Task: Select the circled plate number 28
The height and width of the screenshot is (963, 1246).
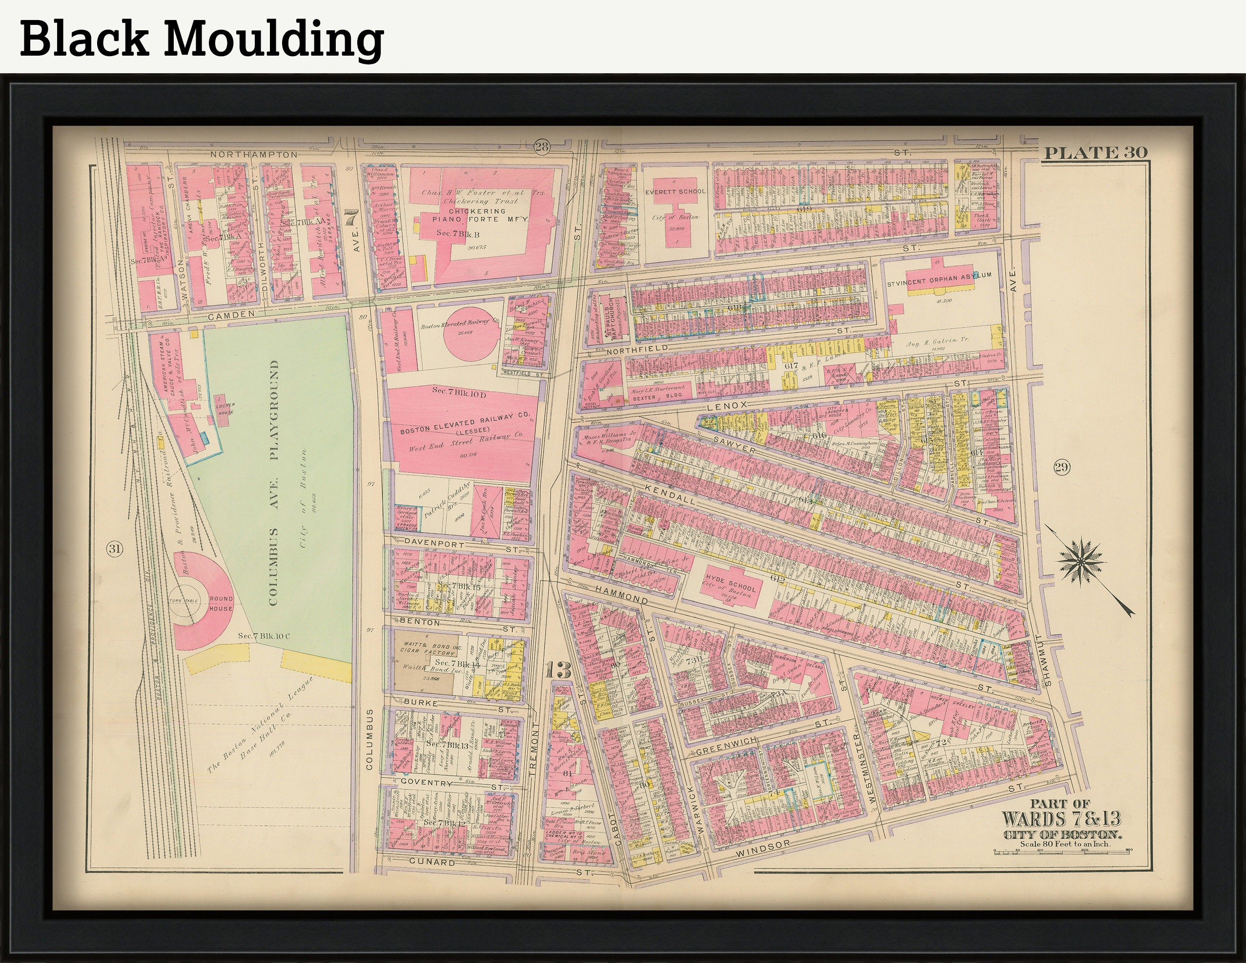Action: pyautogui.click(x=541, y=148)
